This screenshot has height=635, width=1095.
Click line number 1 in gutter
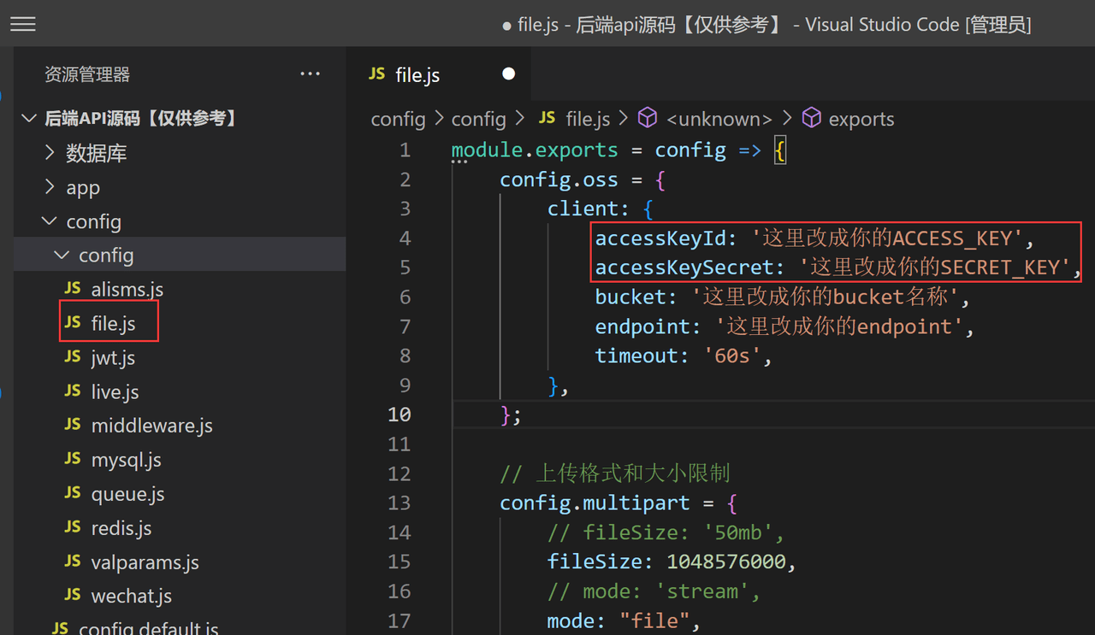tap(405, 150)
